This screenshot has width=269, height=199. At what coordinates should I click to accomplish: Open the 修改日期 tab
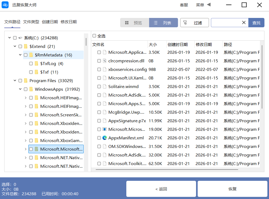(x=69, y=22)
